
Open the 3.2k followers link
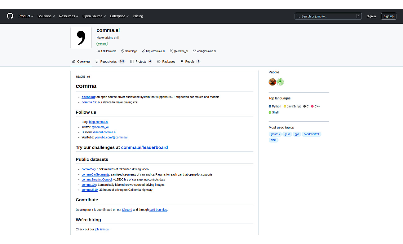point(108,51)
